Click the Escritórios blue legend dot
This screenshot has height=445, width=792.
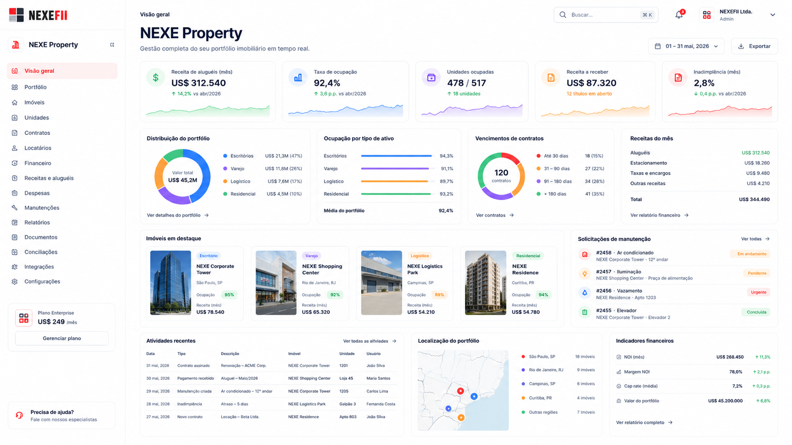[225, 156]
